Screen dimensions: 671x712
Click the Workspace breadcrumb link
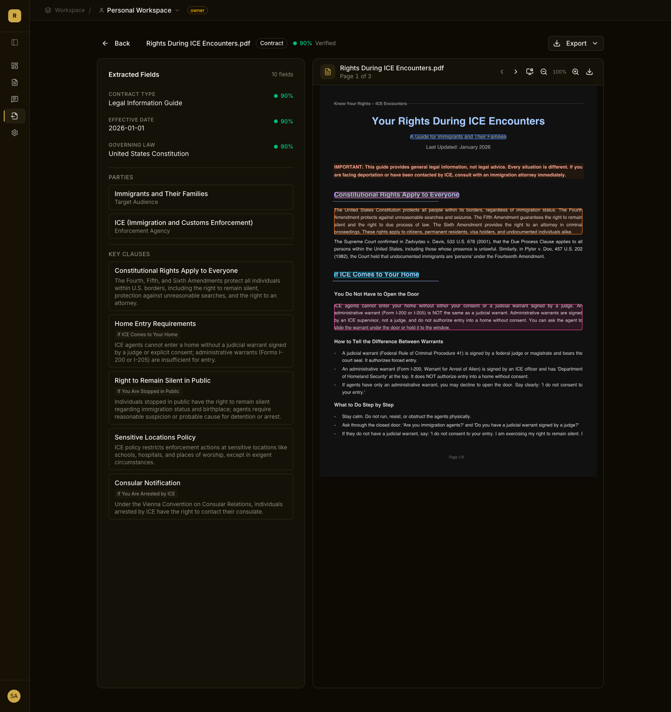tap(65, 10)
